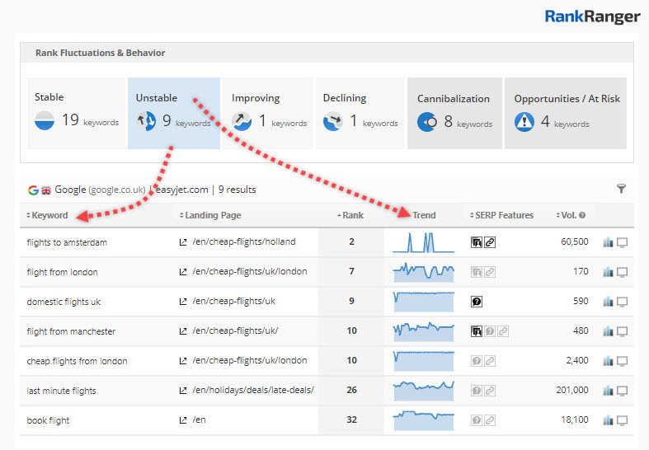Click trend sparkline for flight from manchester
Screen dimensions: 649x450
[x=423, y=331]
